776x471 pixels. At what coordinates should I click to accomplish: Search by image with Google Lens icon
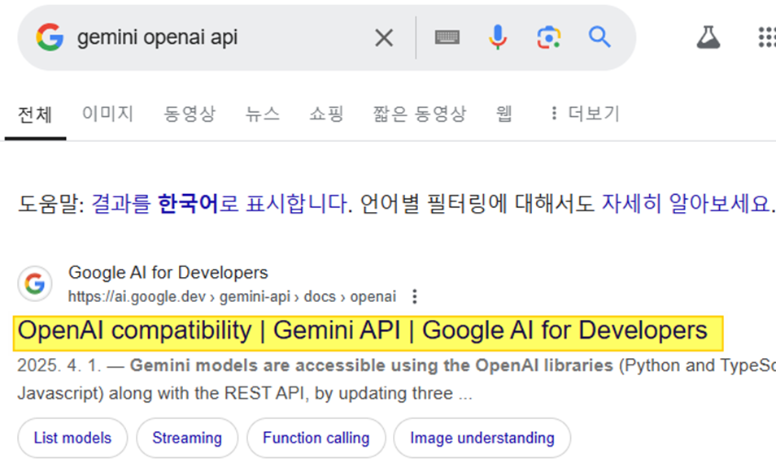pos(549,37)
